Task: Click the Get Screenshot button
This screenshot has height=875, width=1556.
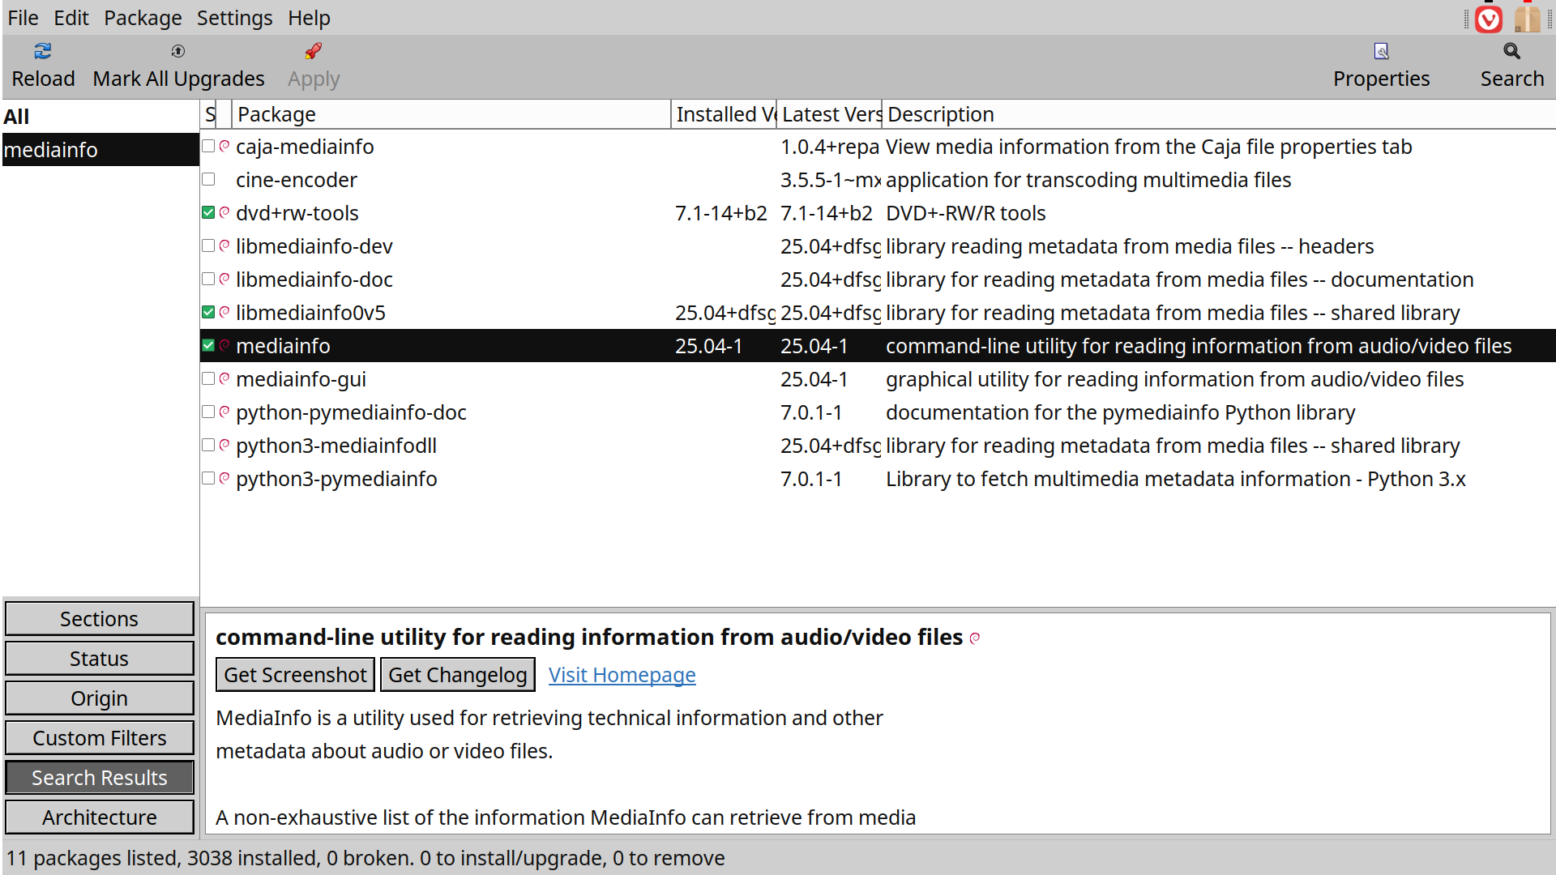Action: point(295,674)
